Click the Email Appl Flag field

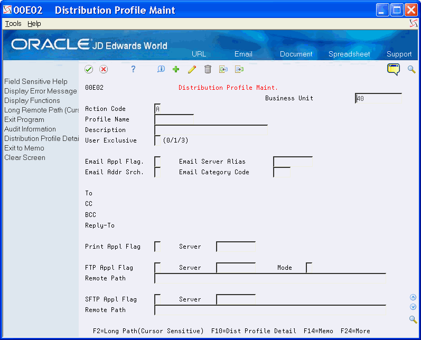[x=157, y=162]
